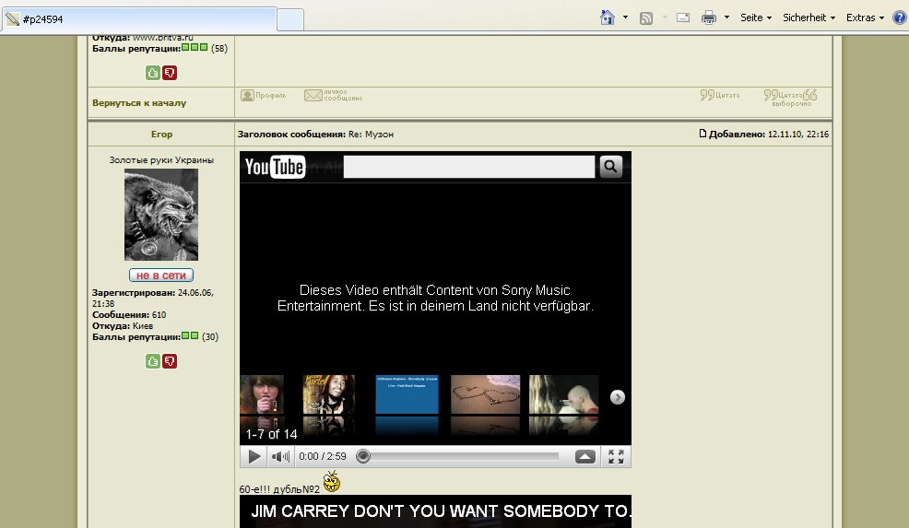This screenshot has height=528, width=909.
Task: Open the browser Home page icon
Action: pyautogui.click(x=608, y=18)
